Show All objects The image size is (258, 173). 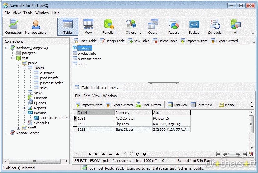236,27
